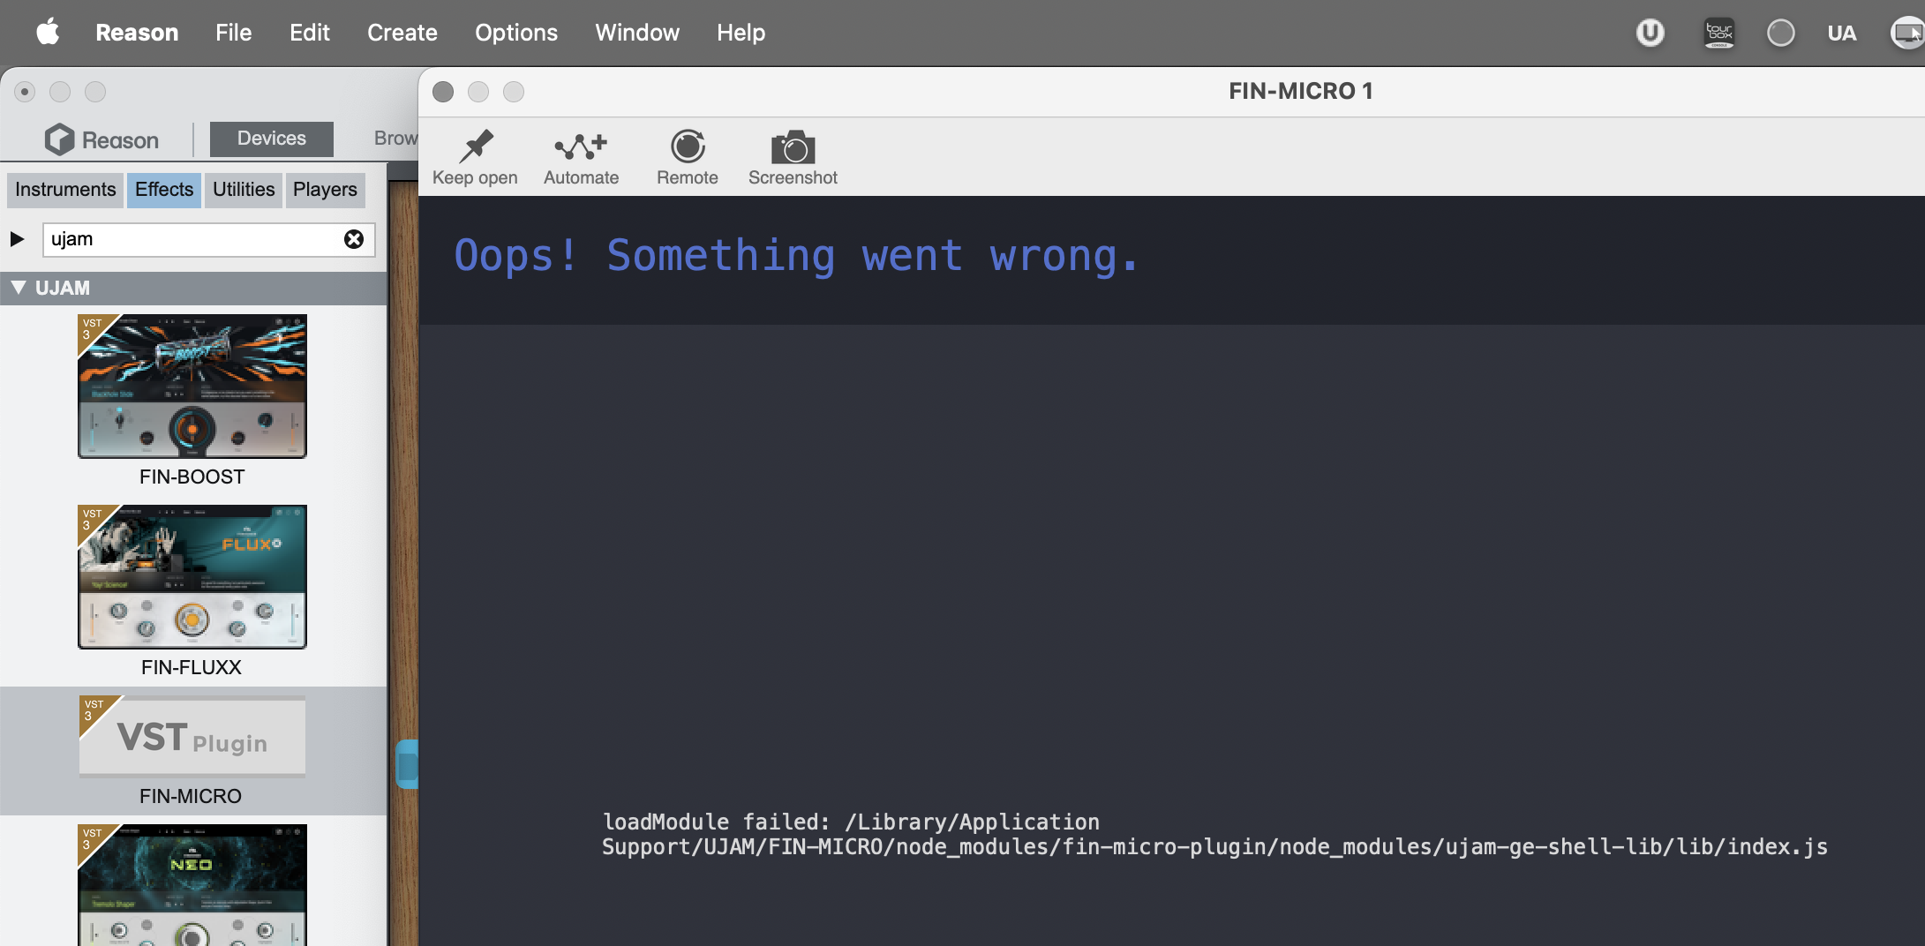
Task: Filter devices by Players
Action: pos(325,190)
